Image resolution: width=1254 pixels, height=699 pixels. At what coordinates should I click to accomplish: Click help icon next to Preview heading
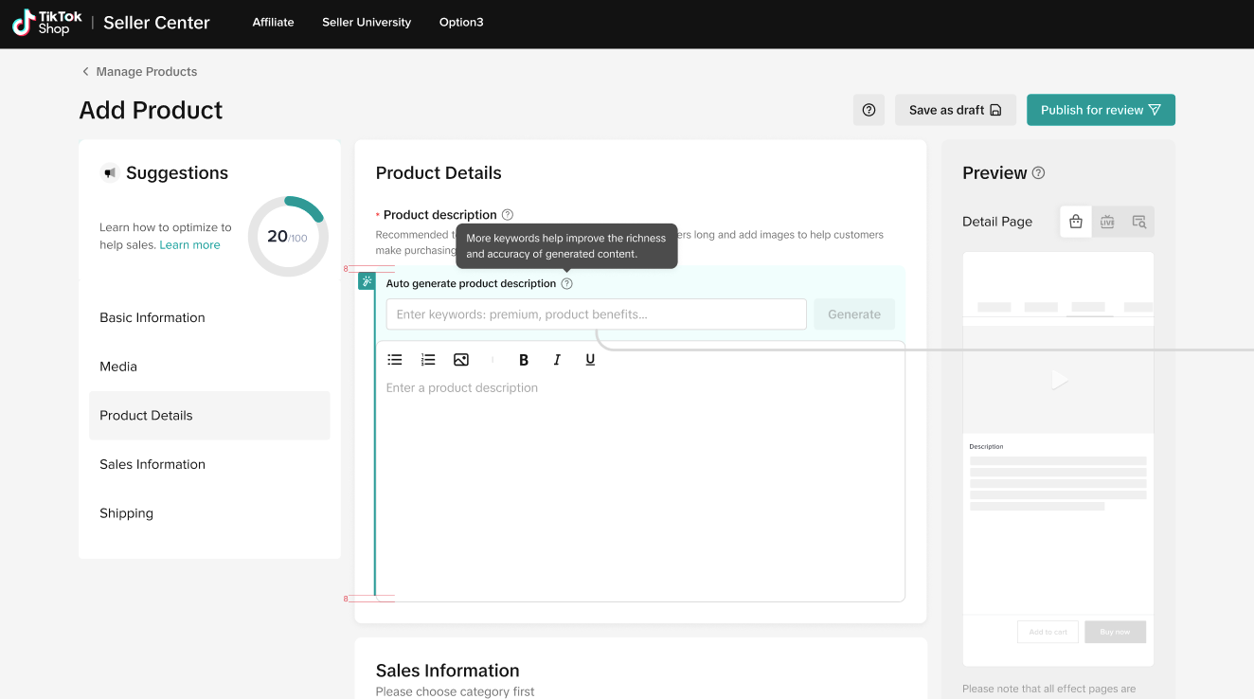click(1038, 173)
